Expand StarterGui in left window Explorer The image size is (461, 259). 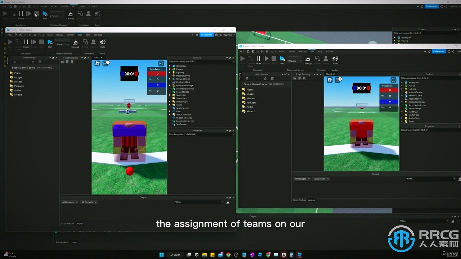tap(170, 95)
